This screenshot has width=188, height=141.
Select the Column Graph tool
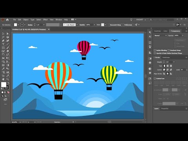coord(7,72)
